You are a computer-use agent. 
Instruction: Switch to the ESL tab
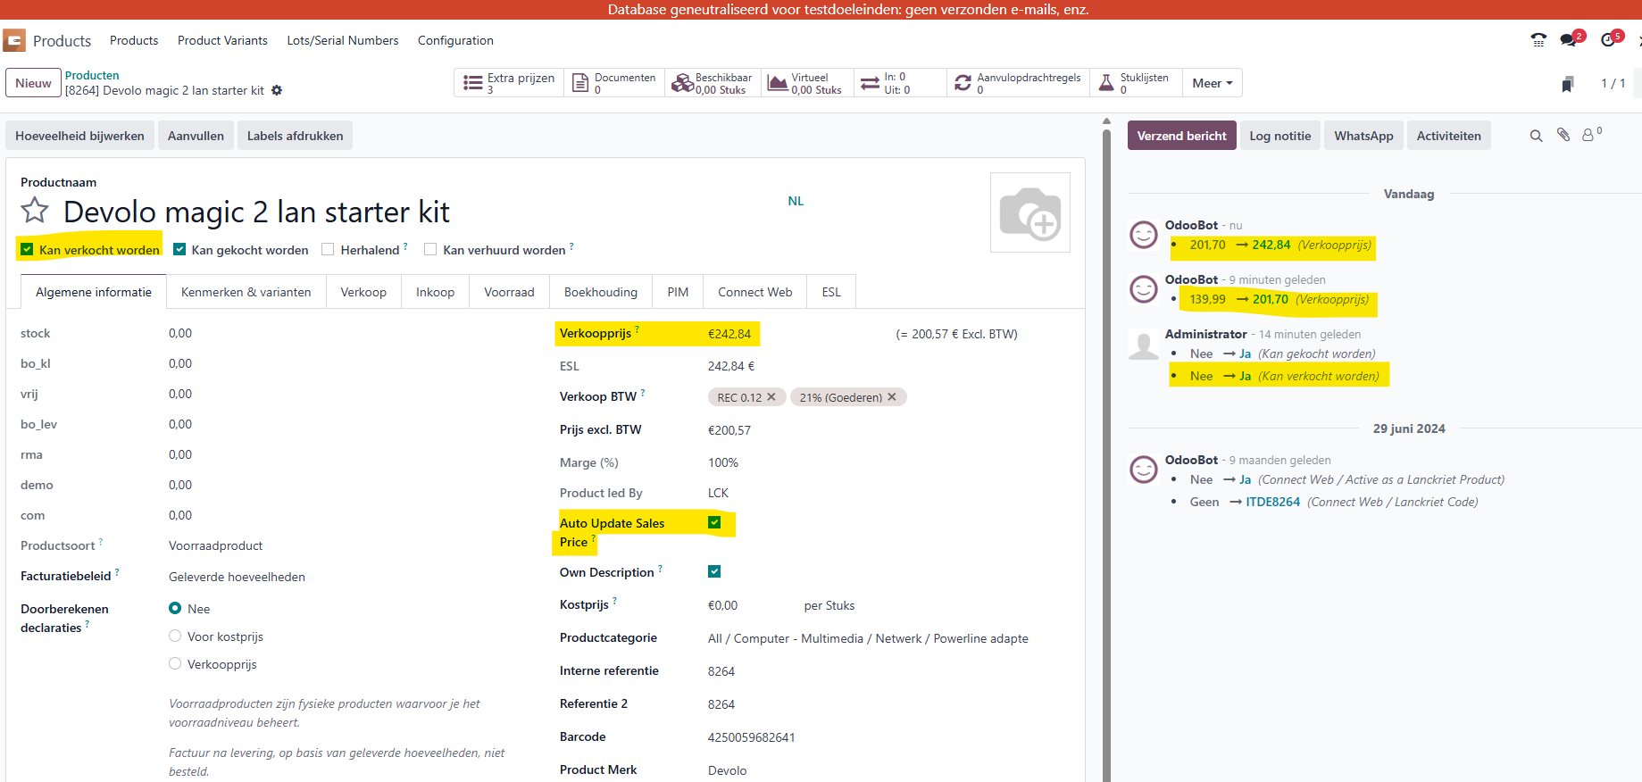pyautogui.click(x=831, y=292)
